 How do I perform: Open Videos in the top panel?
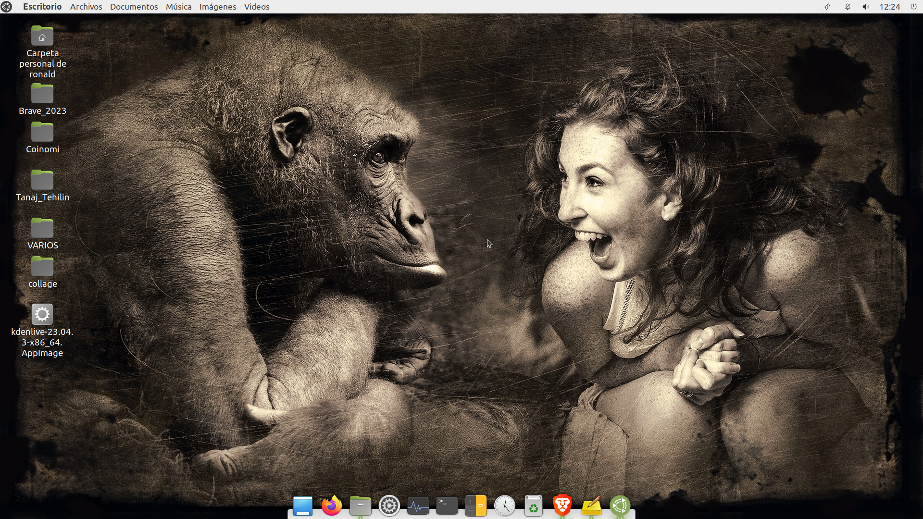pos(257,7)
